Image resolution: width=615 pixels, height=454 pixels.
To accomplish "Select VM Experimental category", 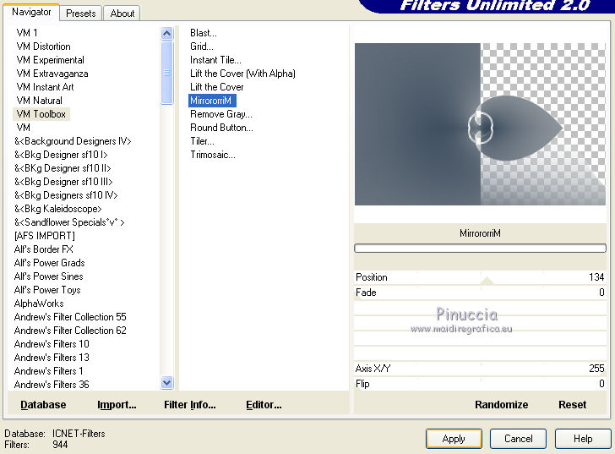I will 50,60.
